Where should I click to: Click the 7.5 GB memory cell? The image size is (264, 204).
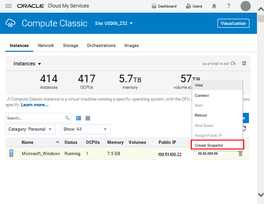pyautogui.click(x=114, y=154)
